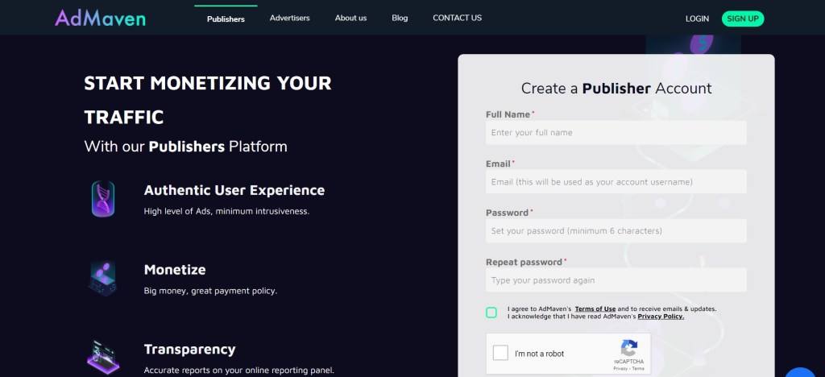Click the Create a Publisher Account title
Viewport: 825px width, 377px height.
click(616, 89)
